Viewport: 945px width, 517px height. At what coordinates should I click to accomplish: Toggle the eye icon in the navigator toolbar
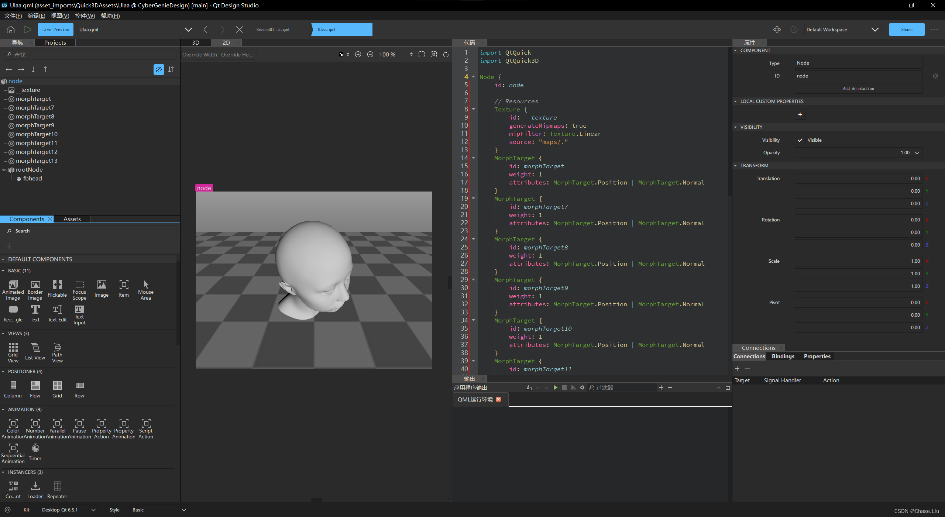coord(159,69)
